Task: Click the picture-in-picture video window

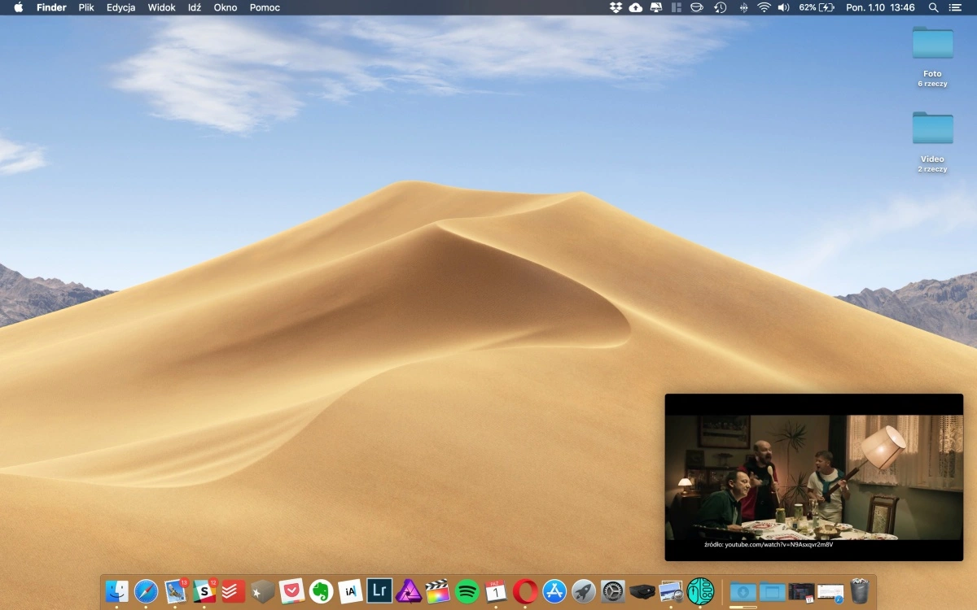Action: click(x=814, y=477)
